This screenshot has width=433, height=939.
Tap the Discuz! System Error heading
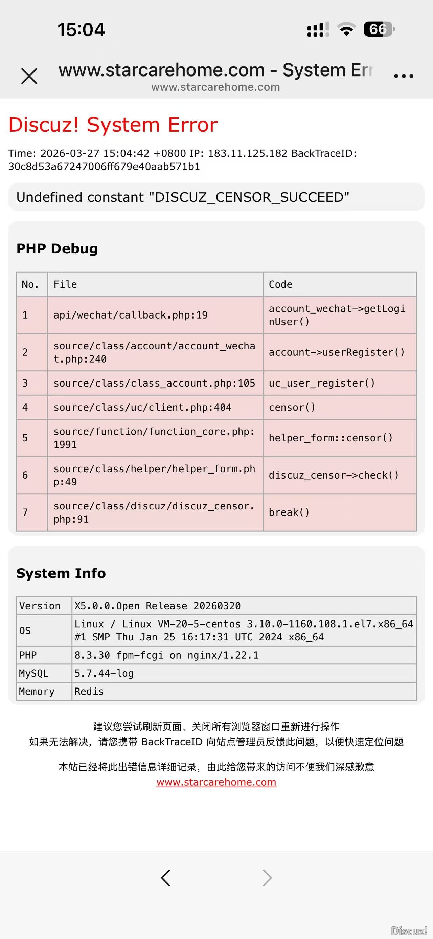(113, 125)
